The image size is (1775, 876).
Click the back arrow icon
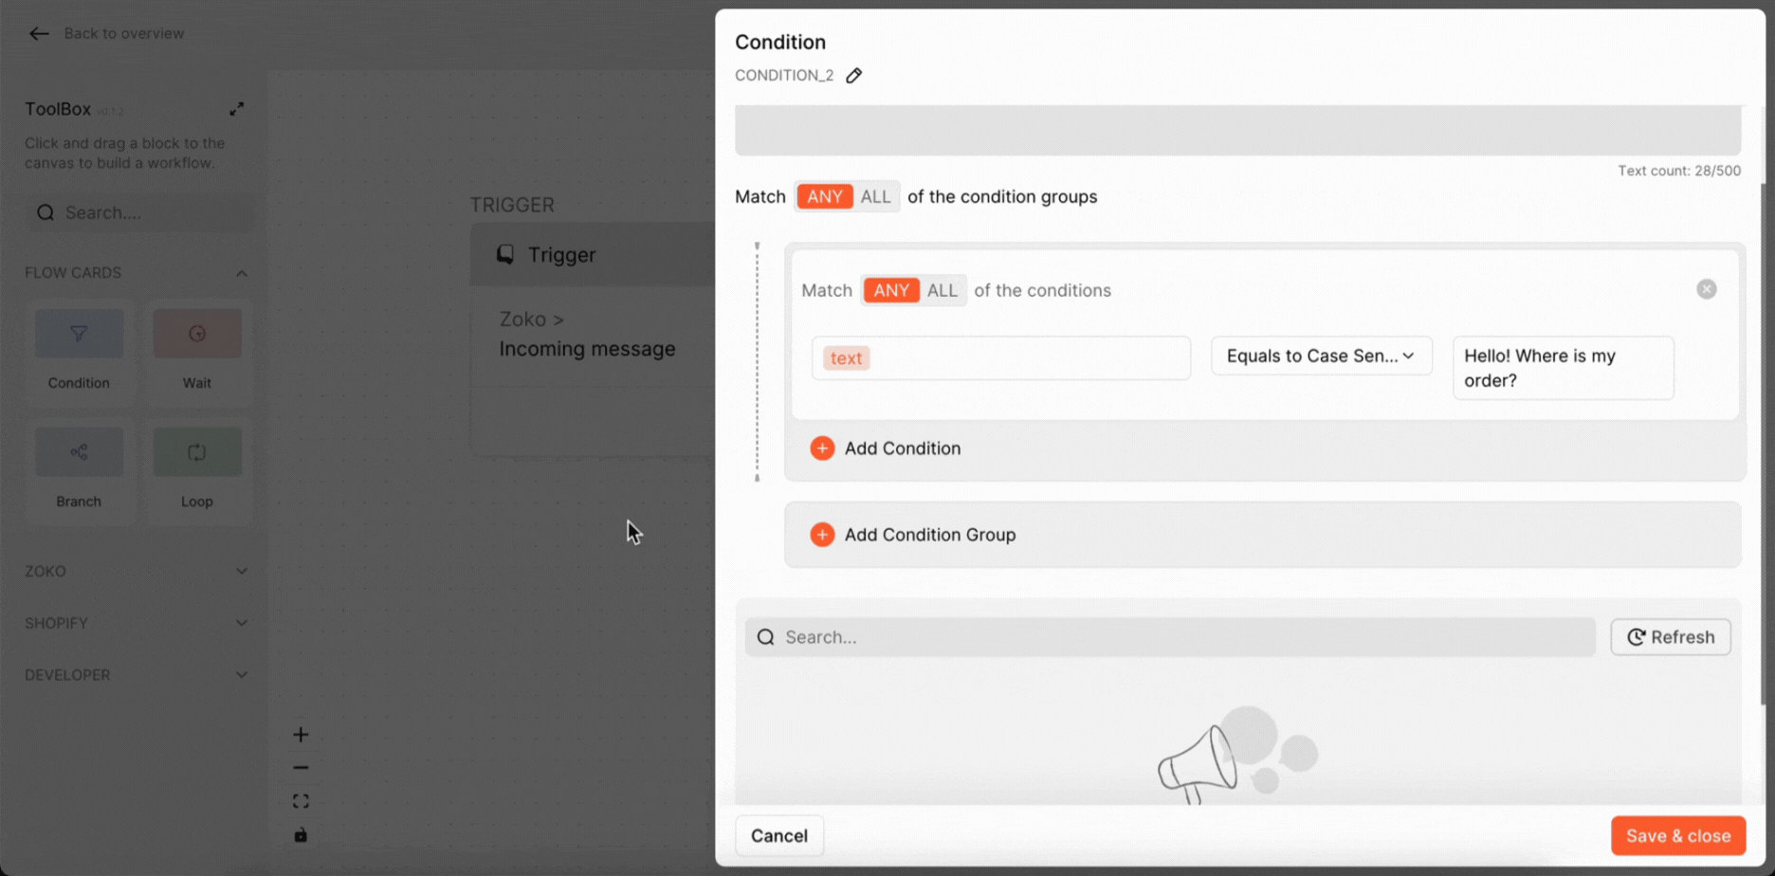[39, 34]
